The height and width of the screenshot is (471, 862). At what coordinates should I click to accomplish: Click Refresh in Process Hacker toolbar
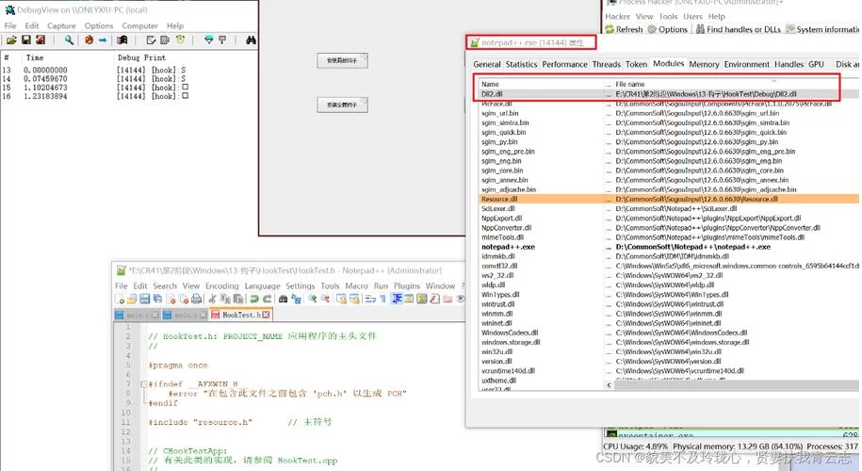click(624, 29)
